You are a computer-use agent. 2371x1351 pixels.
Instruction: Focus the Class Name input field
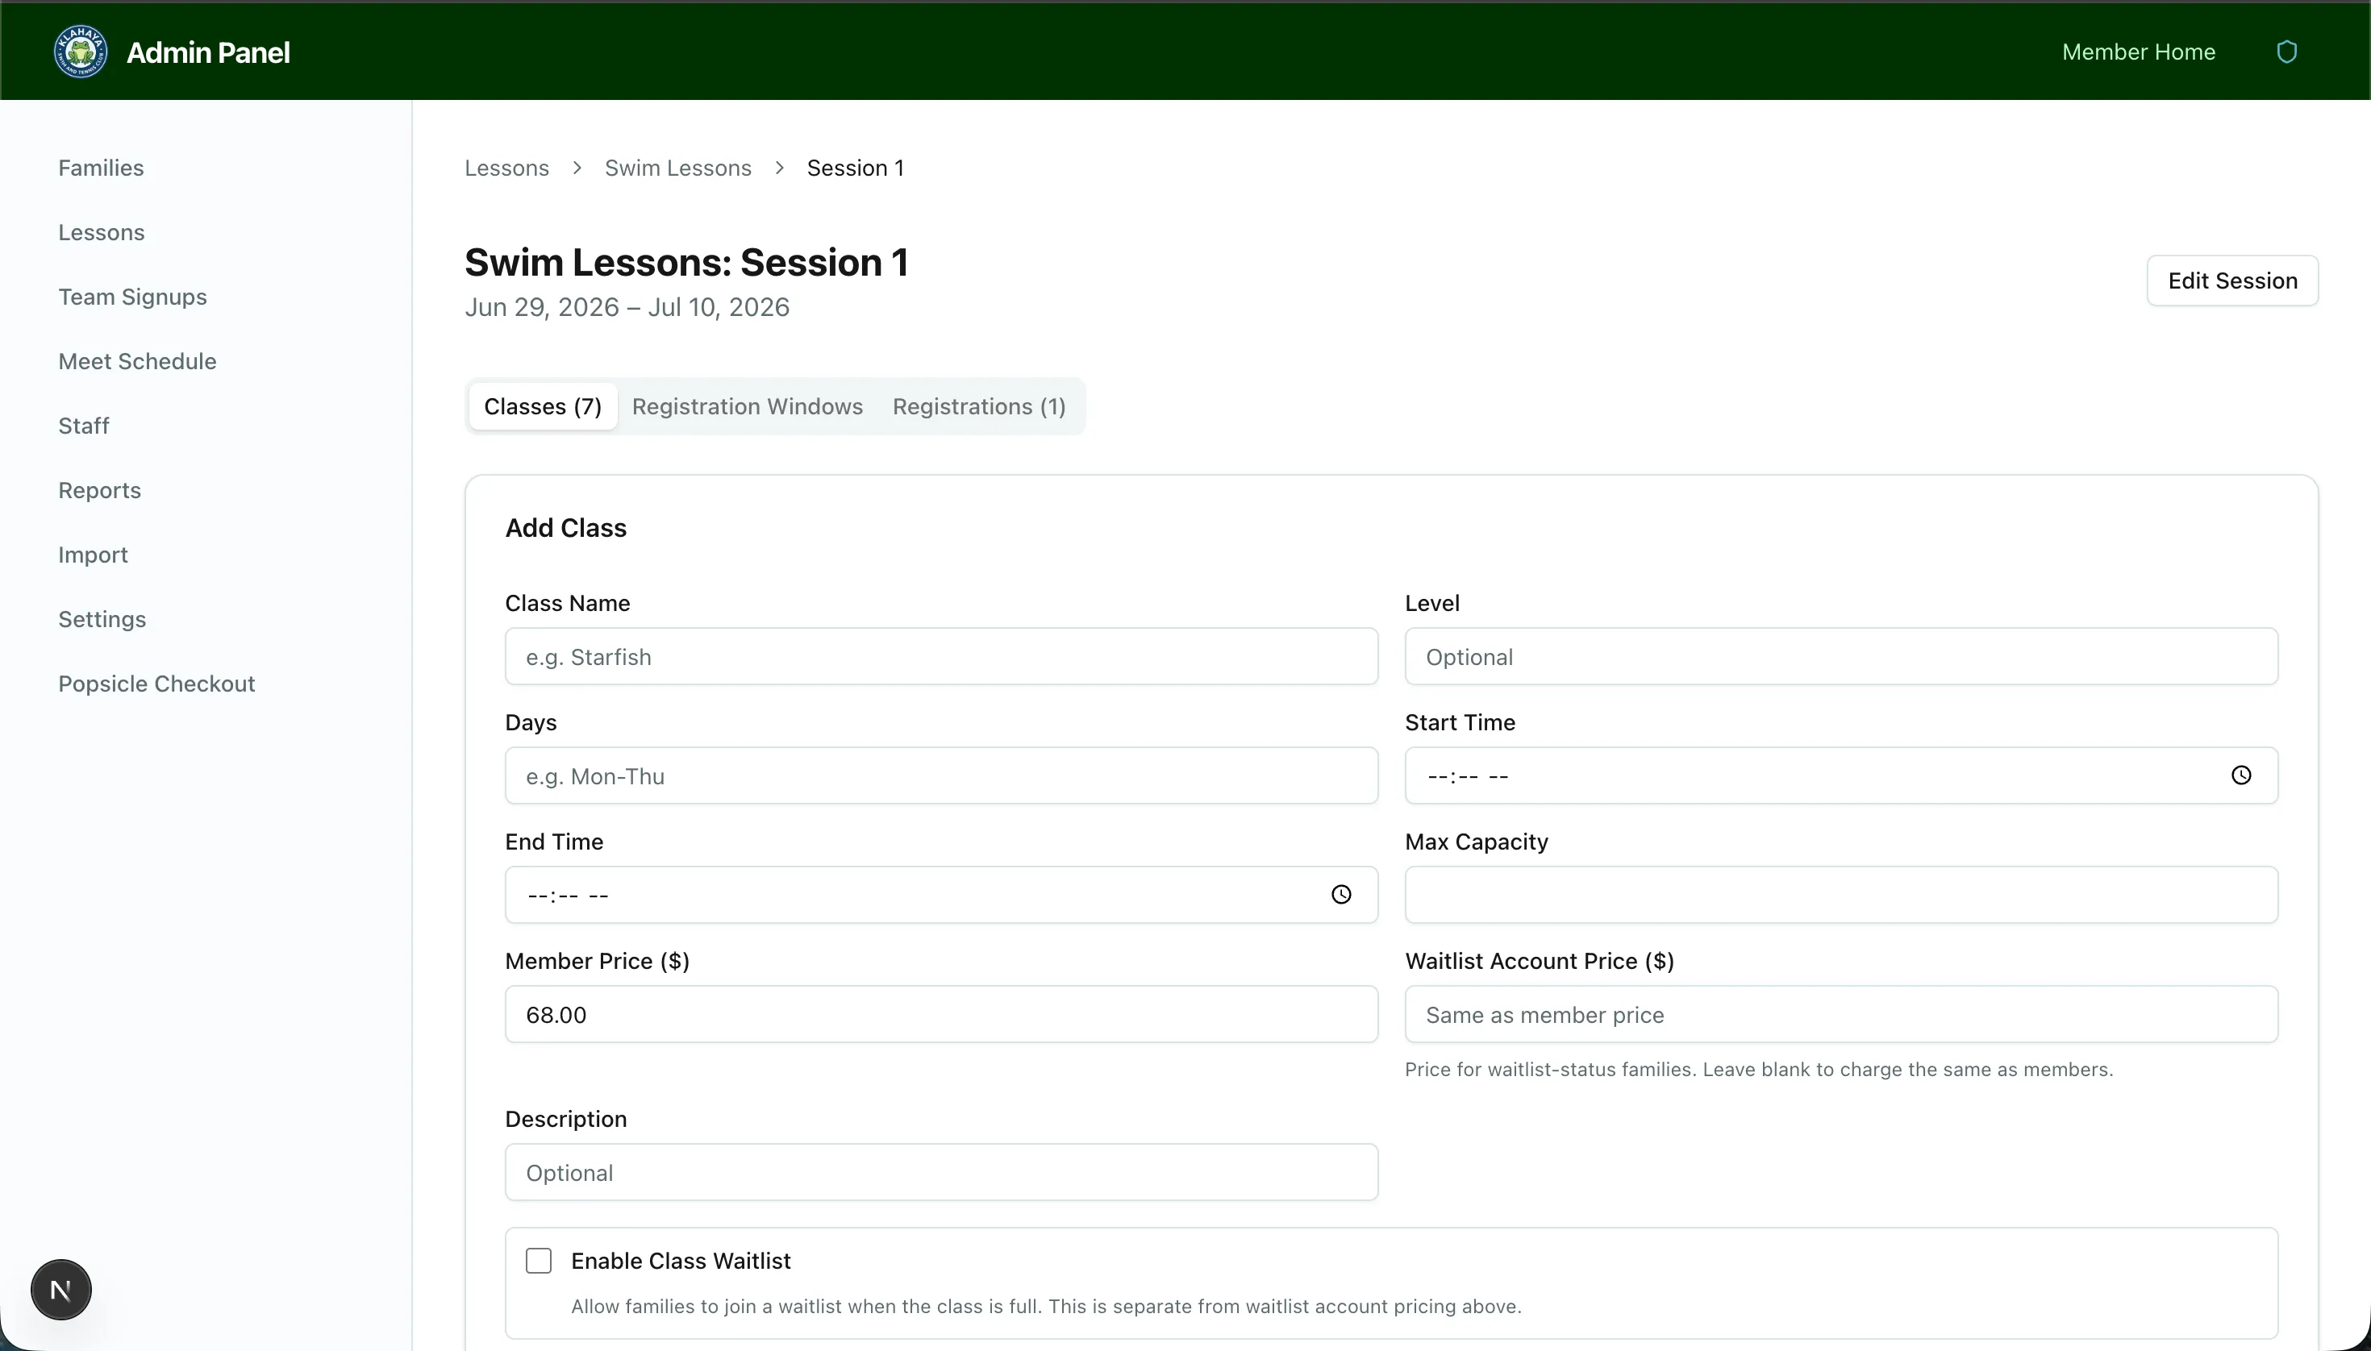pos(940,657)
